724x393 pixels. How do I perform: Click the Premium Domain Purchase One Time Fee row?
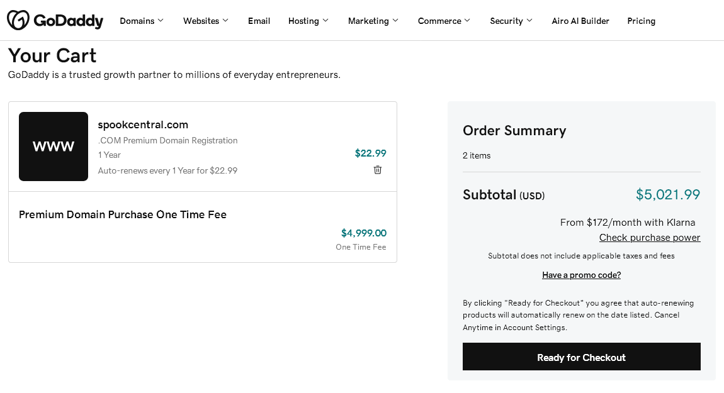pyautogui.click(x=203, y=227)
